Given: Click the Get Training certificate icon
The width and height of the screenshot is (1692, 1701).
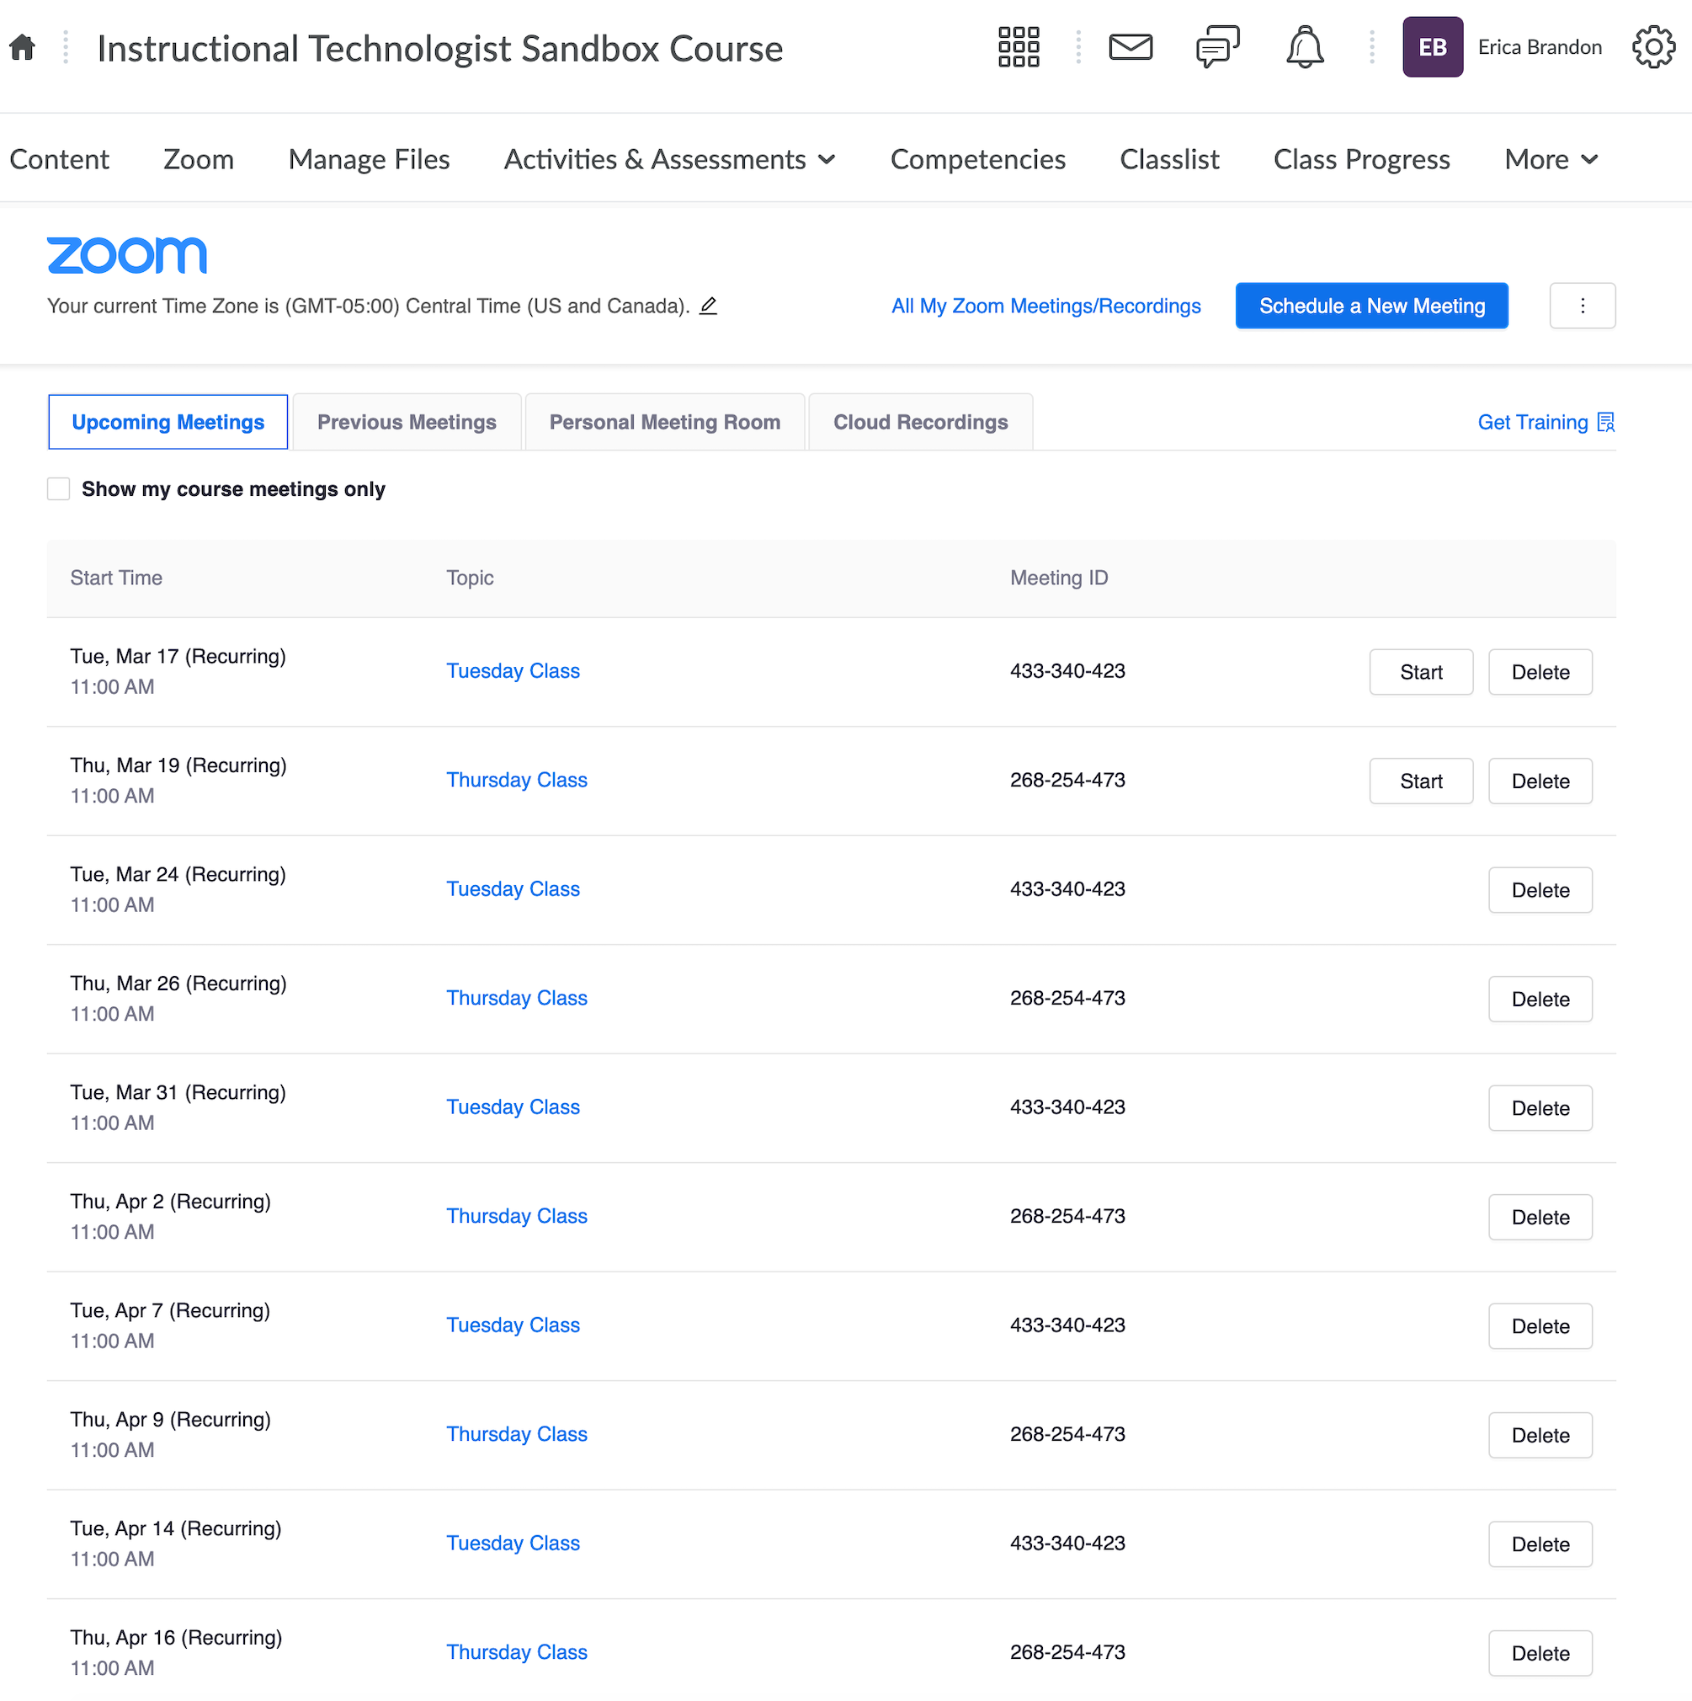Looking at the screenshot, I should pyautogui.click(x=1606, y=423).
